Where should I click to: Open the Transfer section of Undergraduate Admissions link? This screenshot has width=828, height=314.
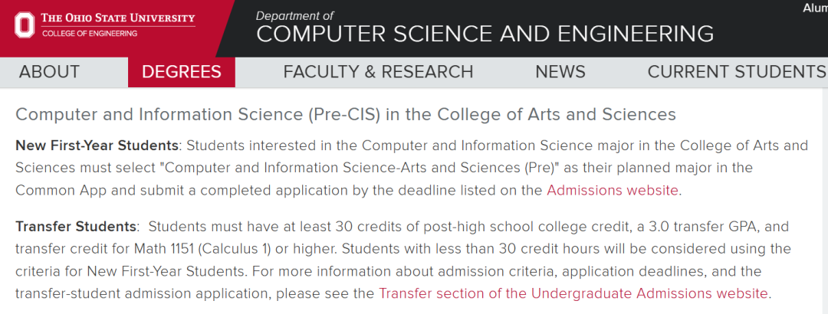tap(573, 293)
